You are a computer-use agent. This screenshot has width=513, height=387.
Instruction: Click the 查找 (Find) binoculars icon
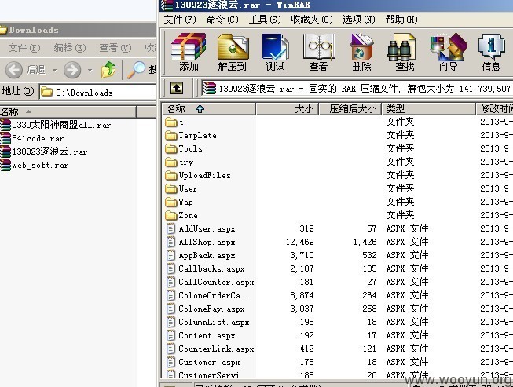(x=401, y=47)
